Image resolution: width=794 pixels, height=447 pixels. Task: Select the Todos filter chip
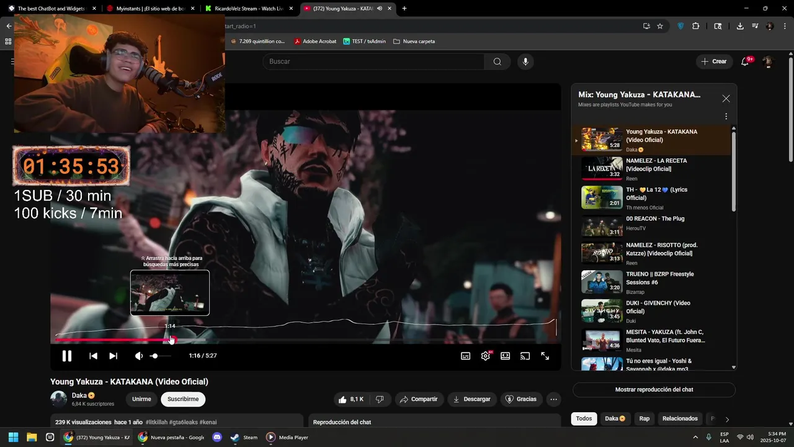tap(584, 418)
